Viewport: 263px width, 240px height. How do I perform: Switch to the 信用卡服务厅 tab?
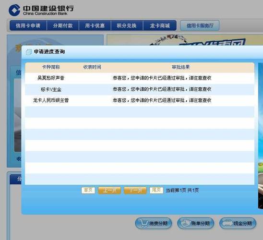coord(200,25)
